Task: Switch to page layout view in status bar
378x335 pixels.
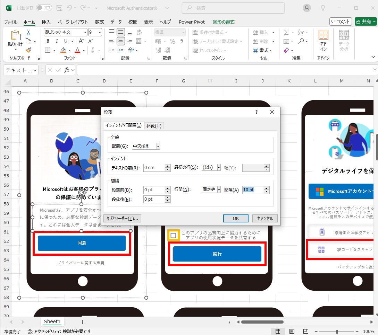Action: 292,332
